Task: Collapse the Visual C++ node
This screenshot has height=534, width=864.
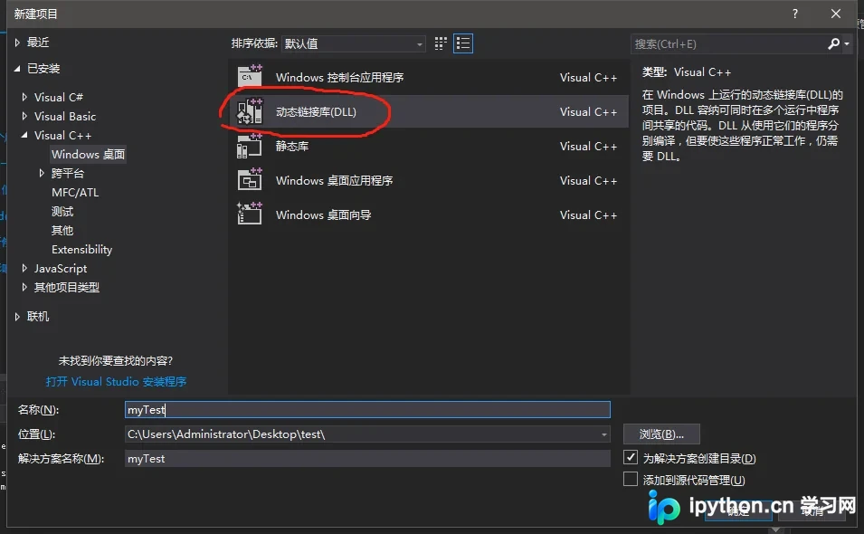Action: [x=24, y=135]
